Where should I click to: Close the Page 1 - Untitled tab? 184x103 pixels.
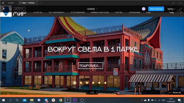coord(37,3)
